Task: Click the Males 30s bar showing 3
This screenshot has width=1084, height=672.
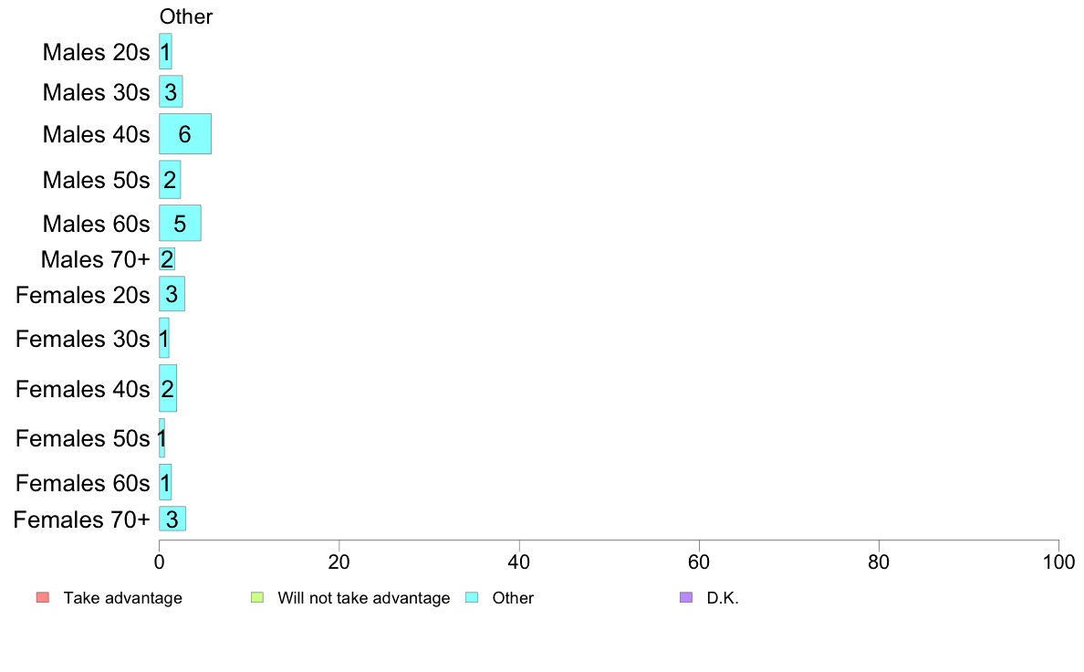Action: tap(171, 91)
